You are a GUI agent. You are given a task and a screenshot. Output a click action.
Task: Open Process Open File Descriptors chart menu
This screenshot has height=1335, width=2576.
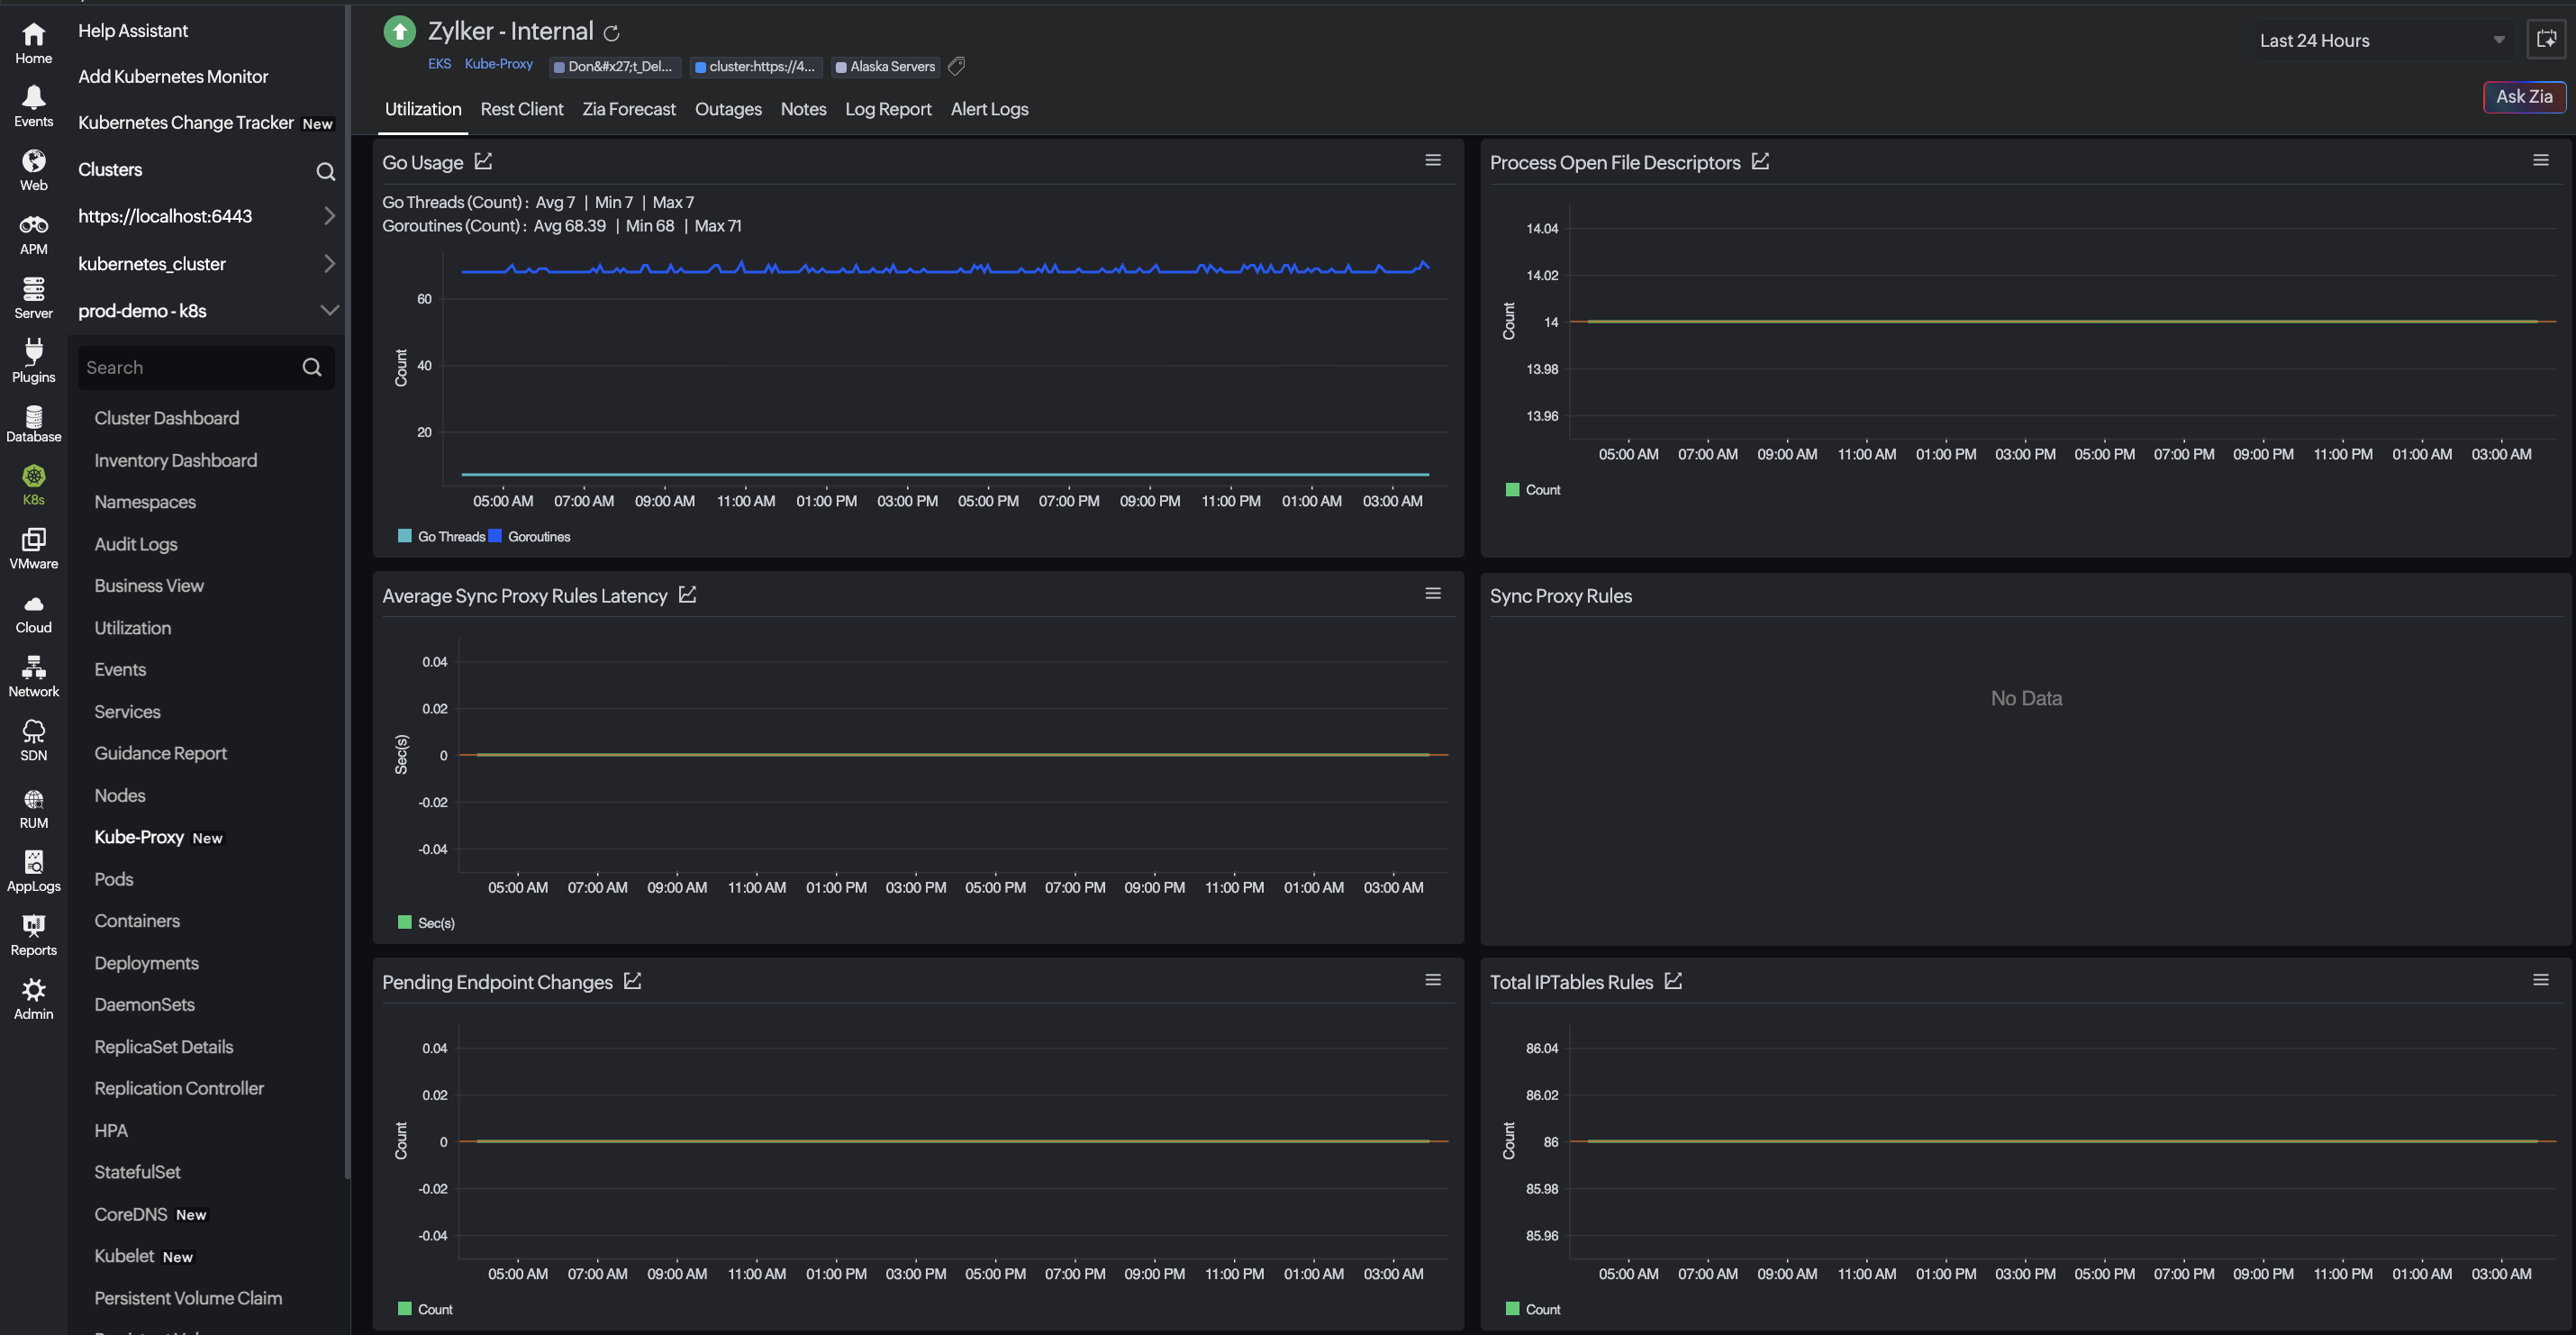point(2540,160)
